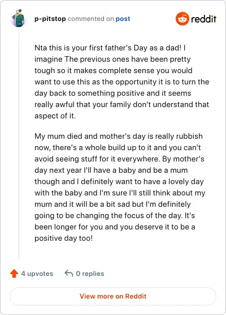
Task: Collapse the comment via vertical thread line
Action: coord(19,144)
